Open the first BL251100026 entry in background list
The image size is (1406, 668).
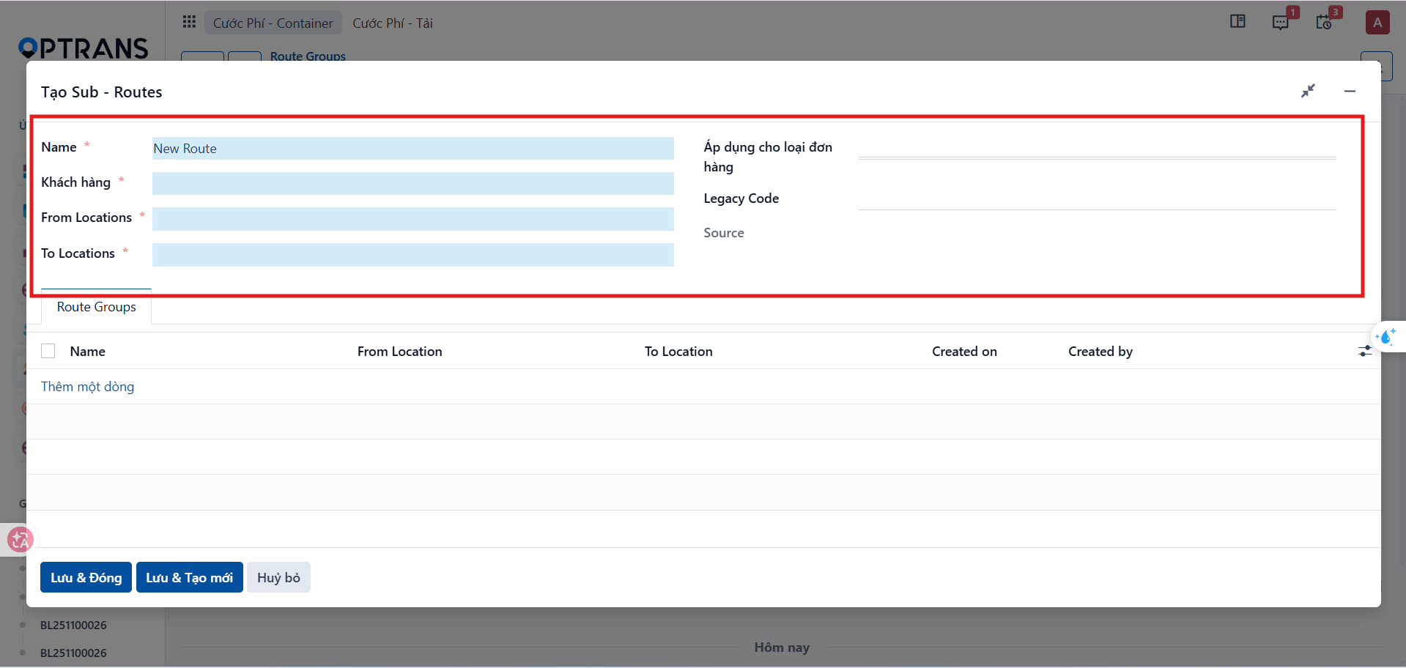coord(73,625)
